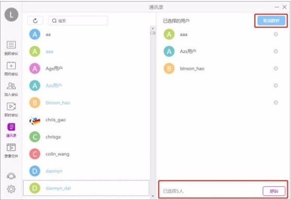Click the blue avatar of contact aa
Image resolution: width=291 pixels, height=200 pixels.
coord(35,35)
